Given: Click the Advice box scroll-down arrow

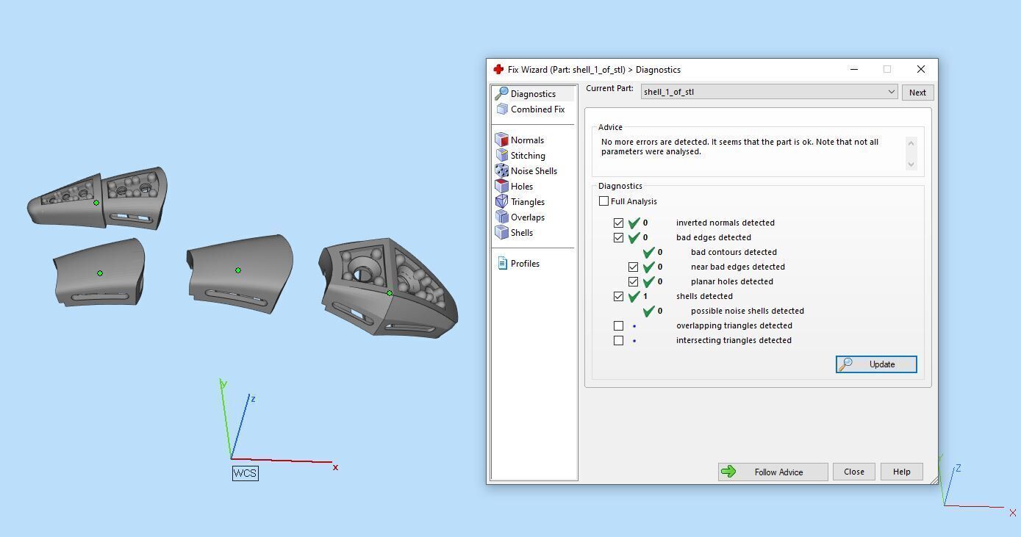Looking at the screenshot, I should (x=911, y=165).
